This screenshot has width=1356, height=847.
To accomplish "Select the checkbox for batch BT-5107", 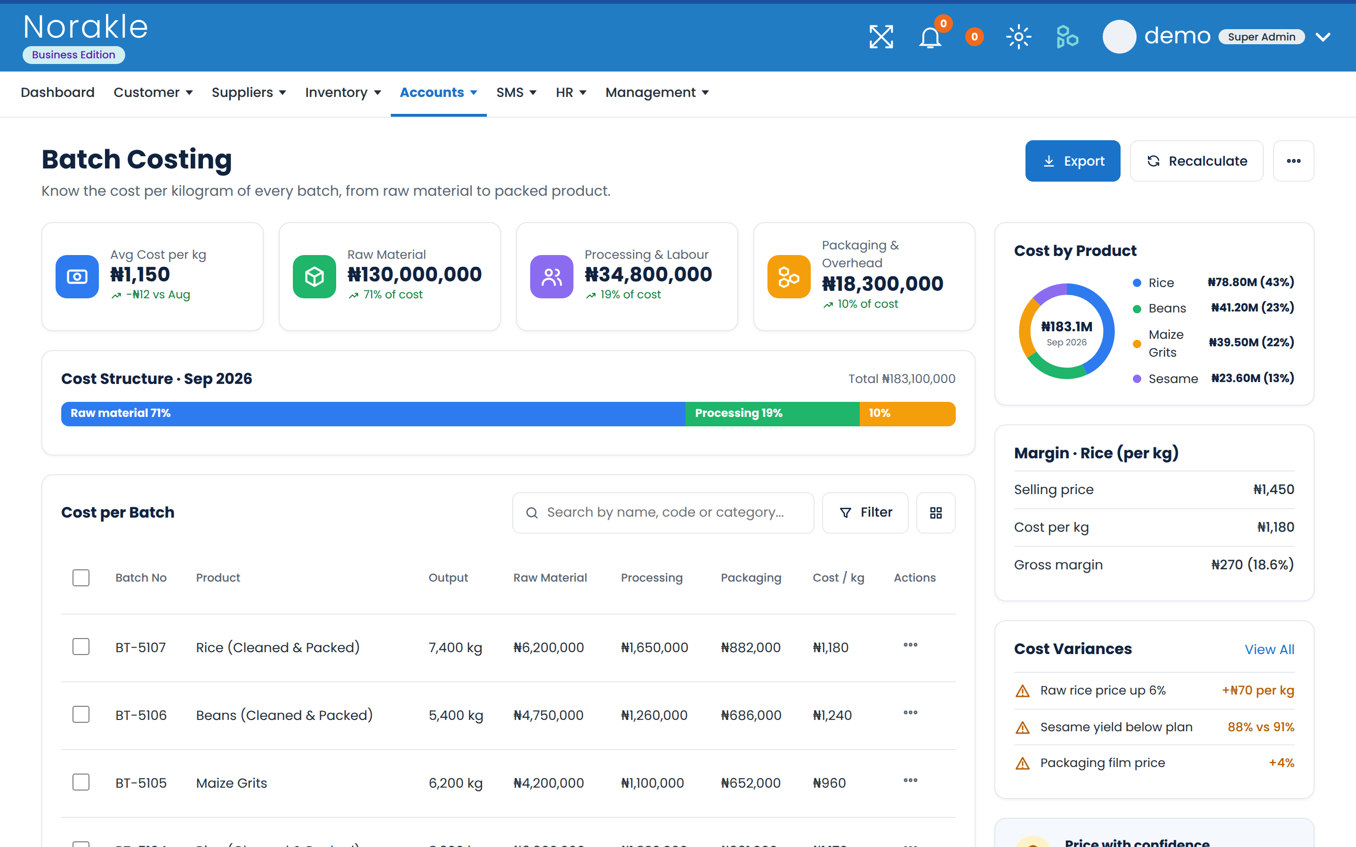I will 81,647.
